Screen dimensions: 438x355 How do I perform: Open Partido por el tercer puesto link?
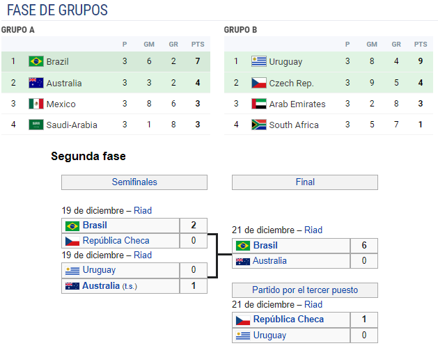click(x=305, y=290)
